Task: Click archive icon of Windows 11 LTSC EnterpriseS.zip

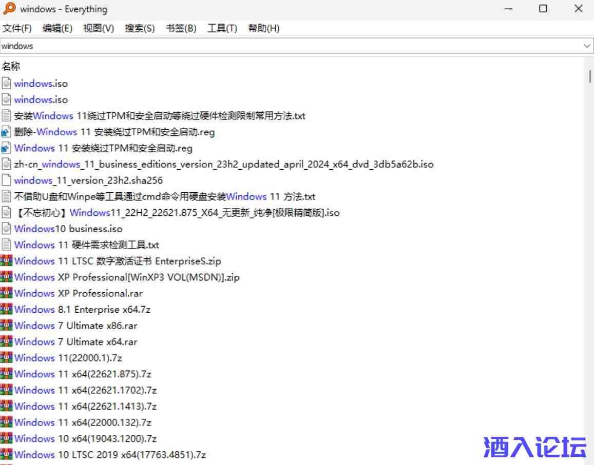Action: pos(6,261)
